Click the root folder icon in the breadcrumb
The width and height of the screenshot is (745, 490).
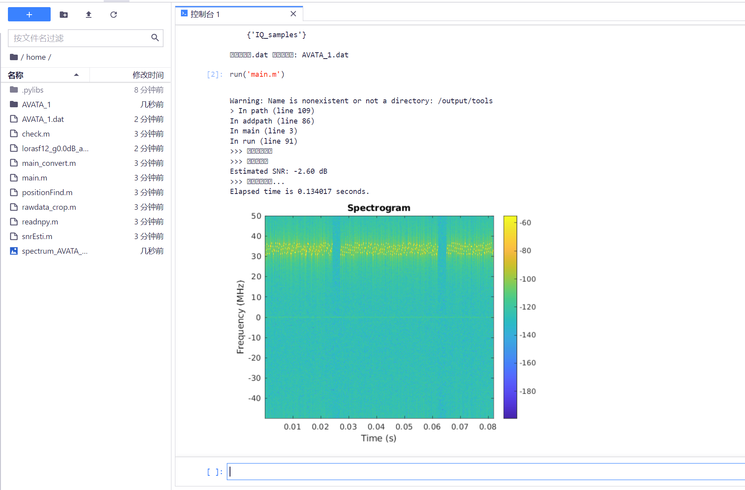click(x=14, y=57)
